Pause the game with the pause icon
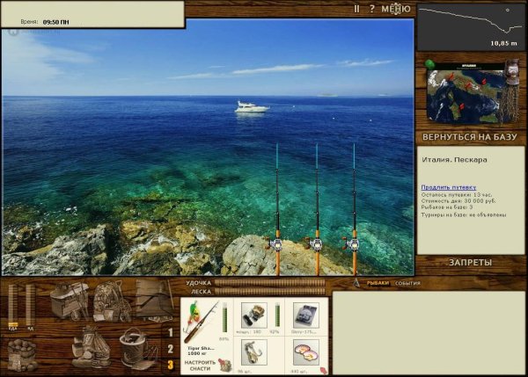The height and width of the screenshot is (377, 528). [x=357, y=9]
